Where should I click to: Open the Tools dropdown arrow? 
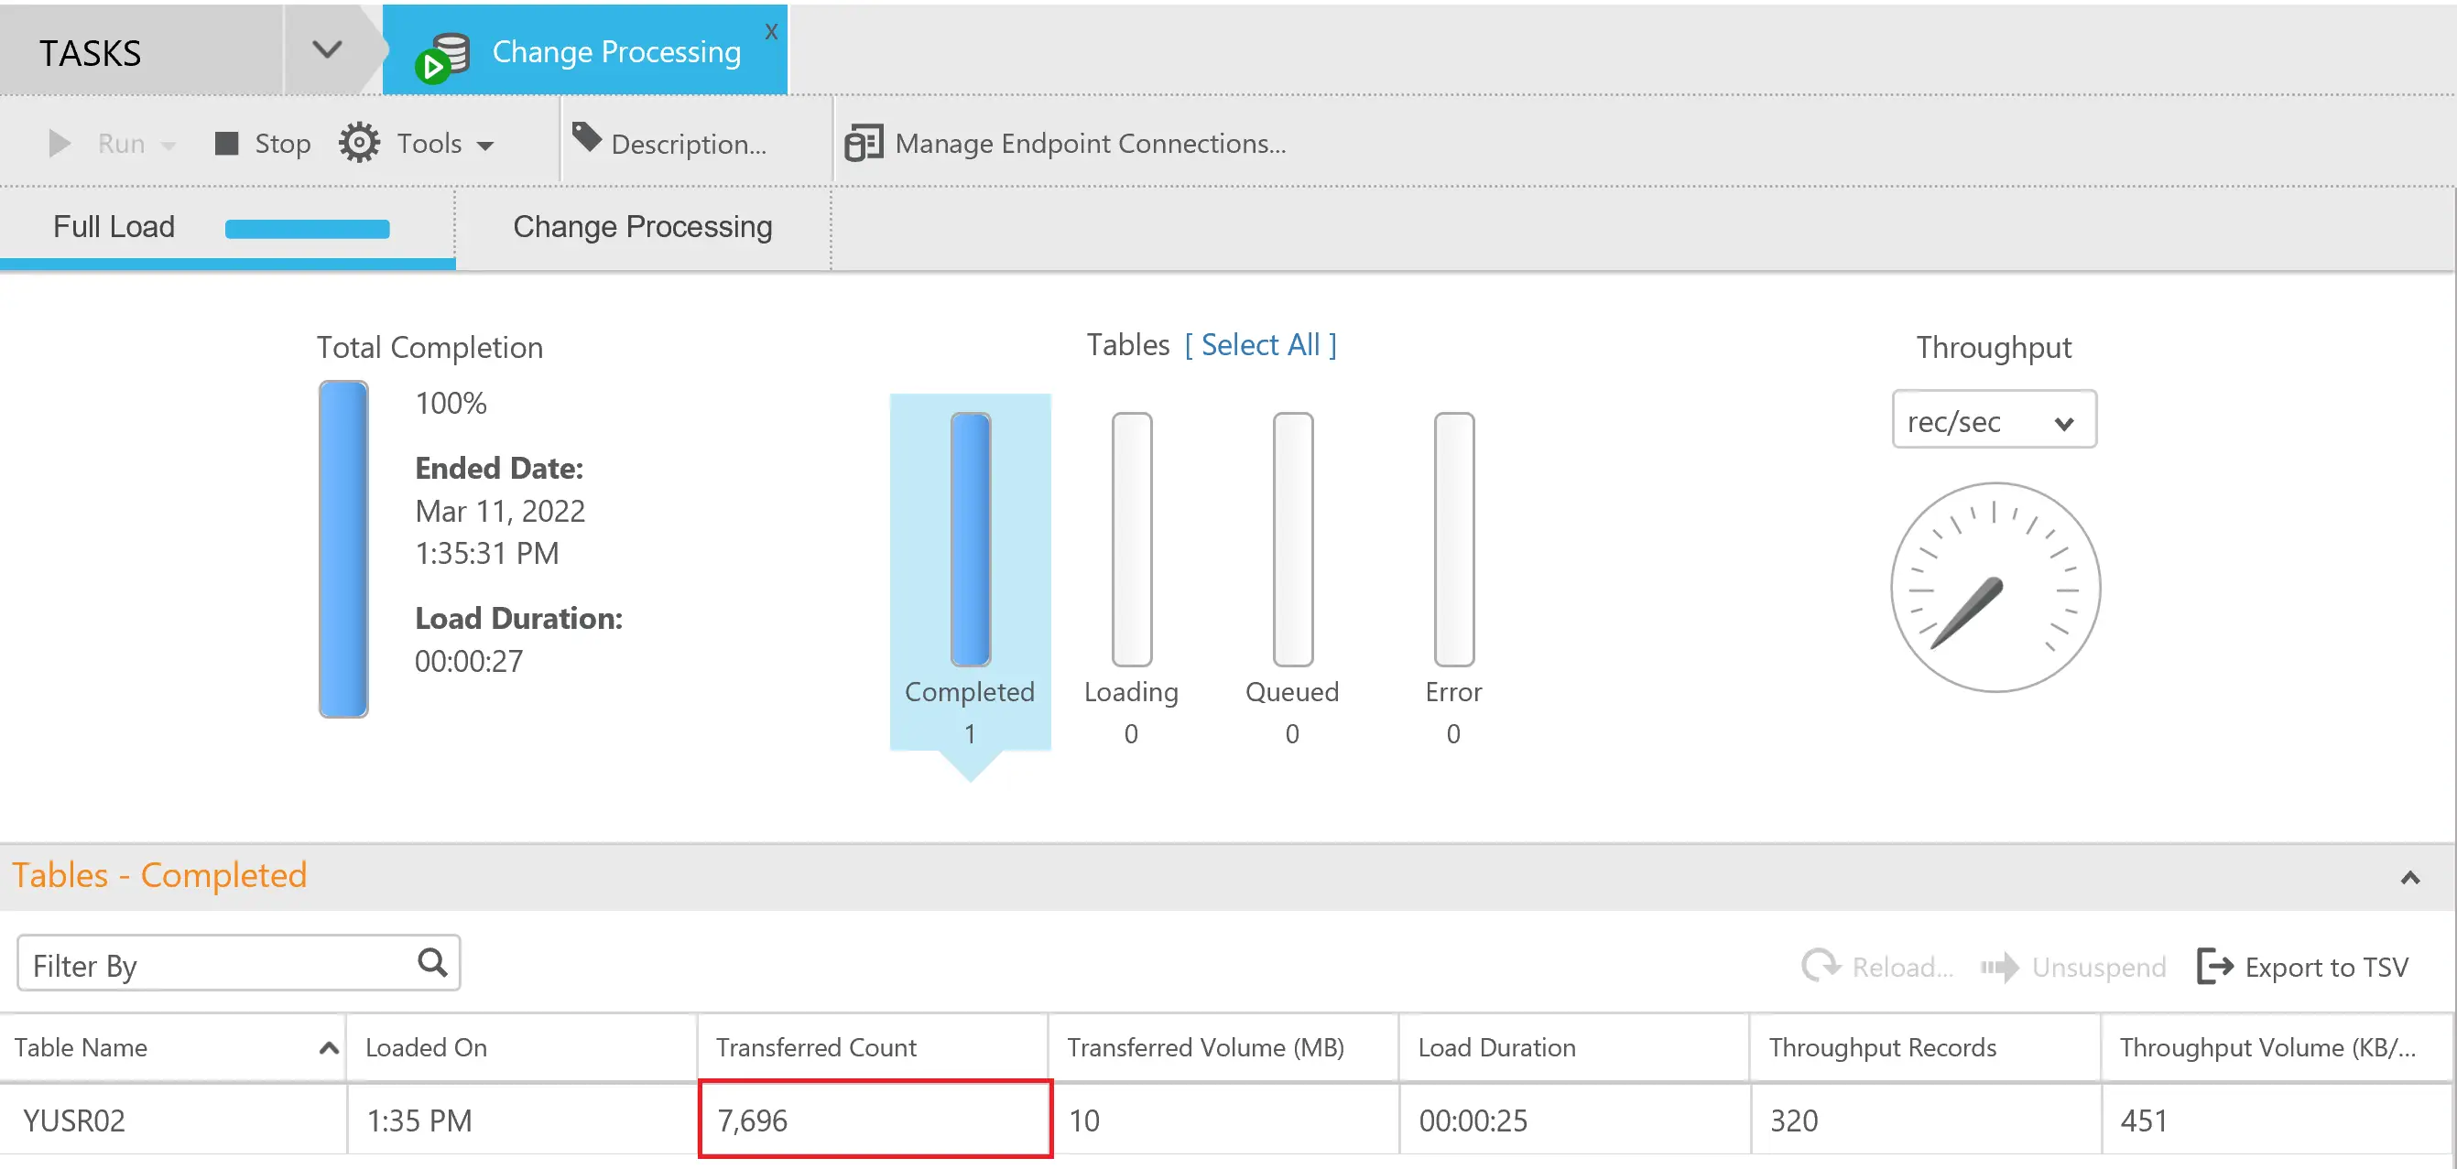pos(485,146)
